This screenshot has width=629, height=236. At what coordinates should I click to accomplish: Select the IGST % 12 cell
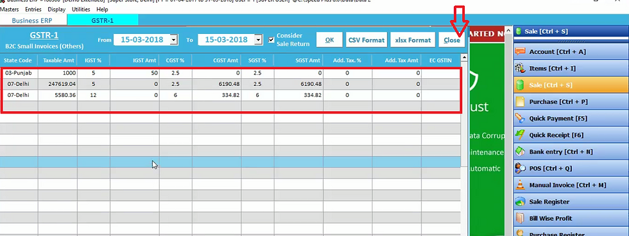pyautogui.click(x=94, y=96)
